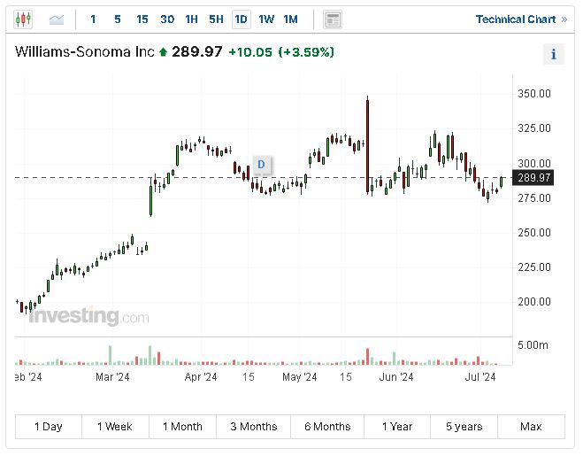Click the Jun '24 date axis label
This screenshot has height=456, width=583.
click(x=396, y=377)
